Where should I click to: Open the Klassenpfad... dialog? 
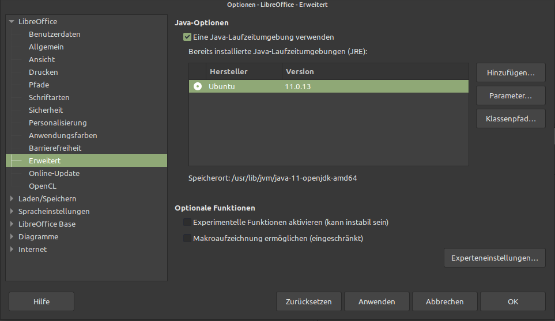[x=511, y=119]
